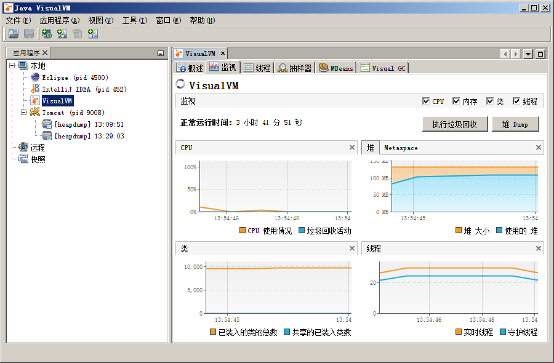Uncheck the 类 classes checkbox
The width and height of the screenshot is (554, 363).
pos(490,101)
